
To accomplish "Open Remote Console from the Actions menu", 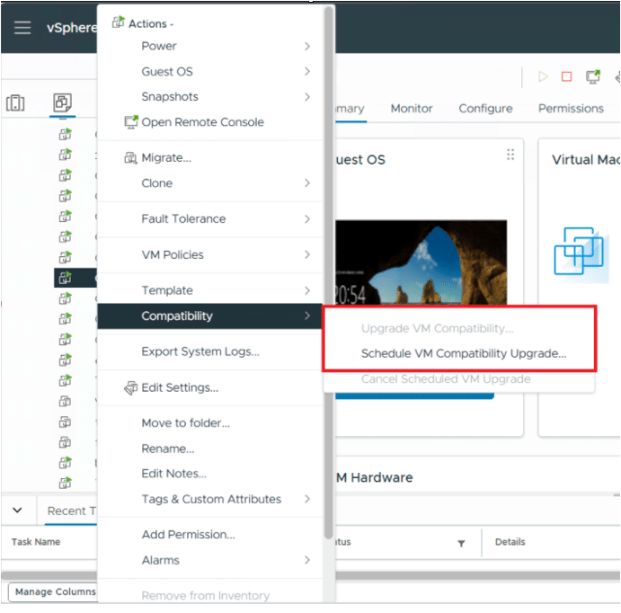I will 202,122.
